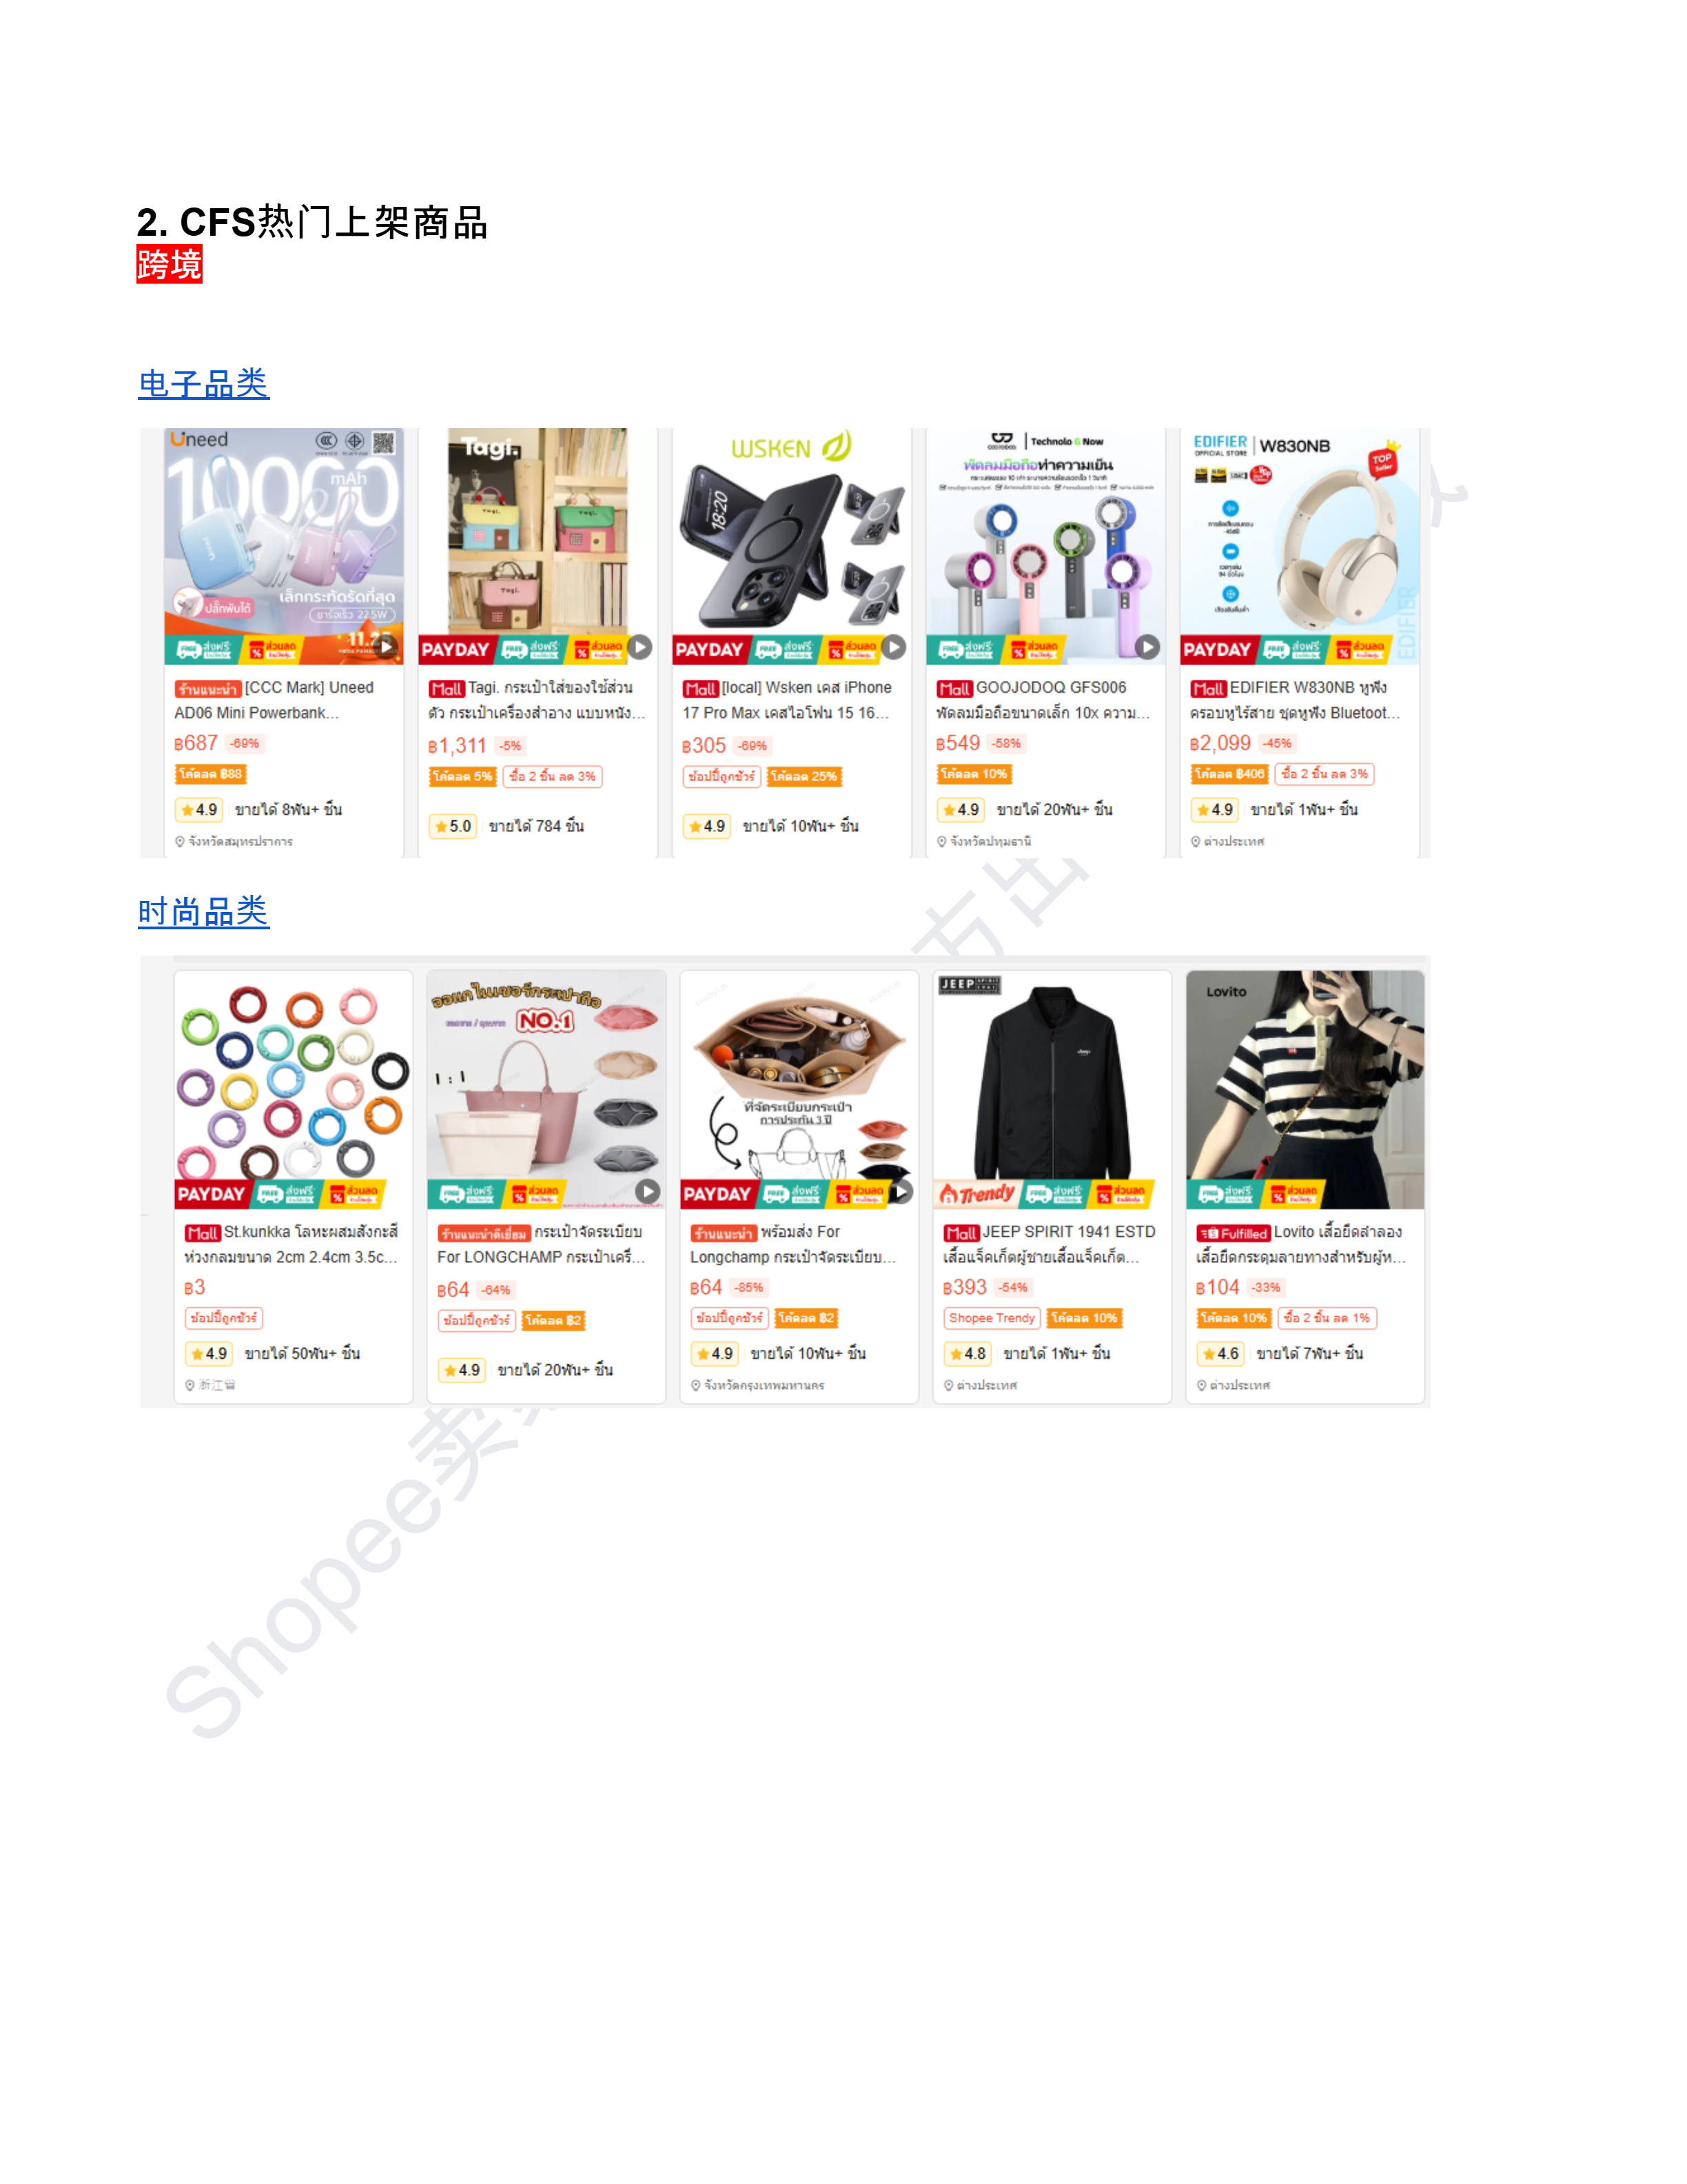Click the ฿2,099 price on EDIFIER headphones
This screenshot has height=2184, width=1687.
tap(1220, 743)
